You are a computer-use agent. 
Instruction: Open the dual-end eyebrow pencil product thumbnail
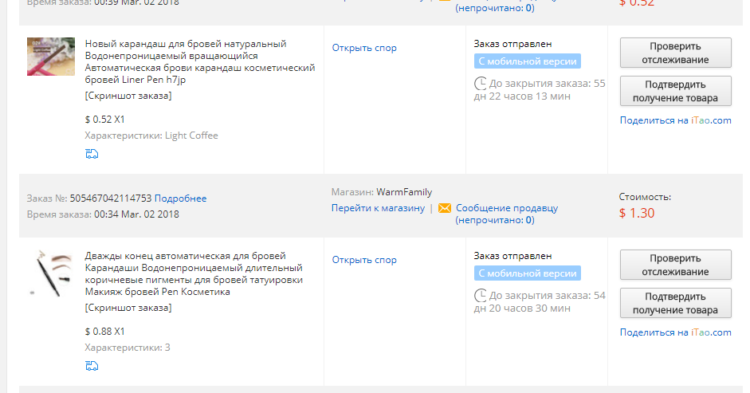[51, 273]
